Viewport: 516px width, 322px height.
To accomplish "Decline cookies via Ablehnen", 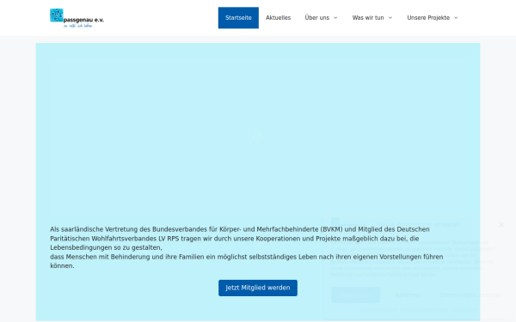I will click(x=408, y=295).
